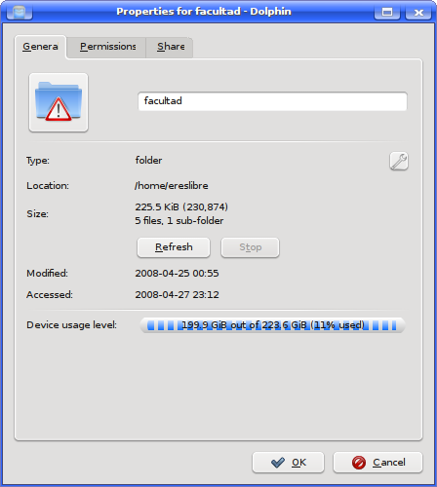Image resolution: width=437 pixels, height=487 pixels.
Task: Click the title bar text Properties for facultad
Action: tap(179, 12)
